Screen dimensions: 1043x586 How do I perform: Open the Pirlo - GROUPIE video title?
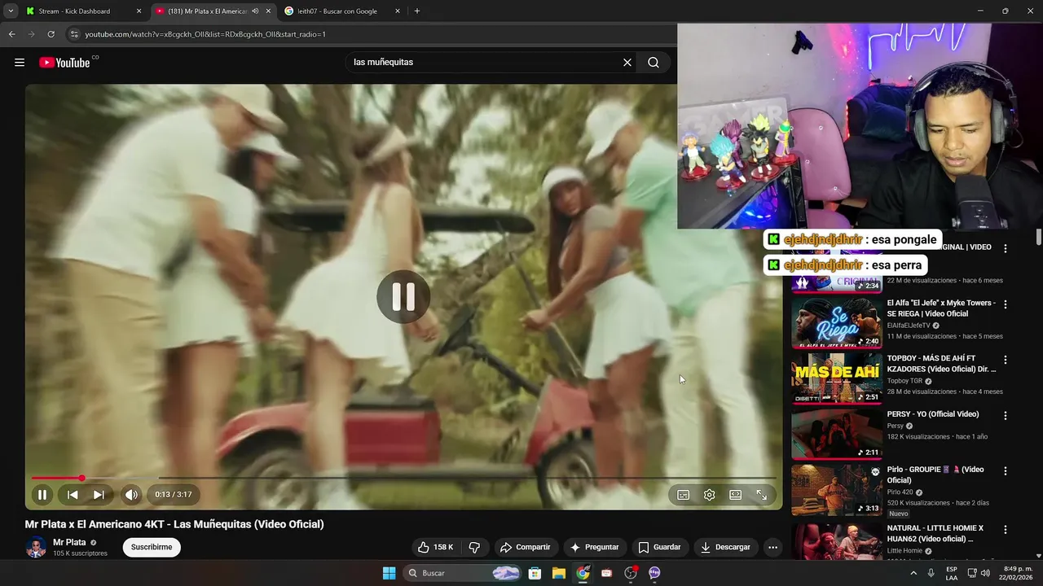[935, 474]
